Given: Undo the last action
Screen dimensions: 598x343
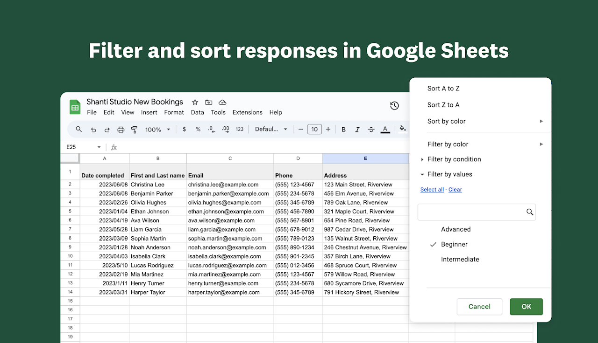Looking at the screenshot, I should (93, 130).
